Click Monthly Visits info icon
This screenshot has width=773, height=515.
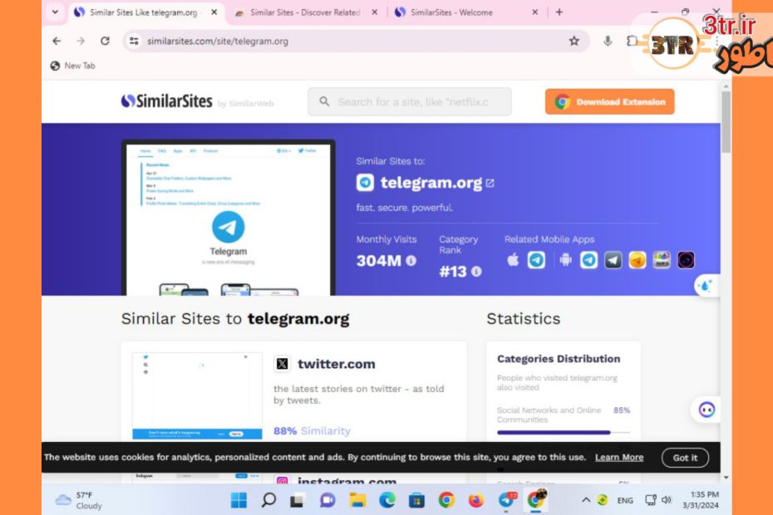(x=411, y=261)
